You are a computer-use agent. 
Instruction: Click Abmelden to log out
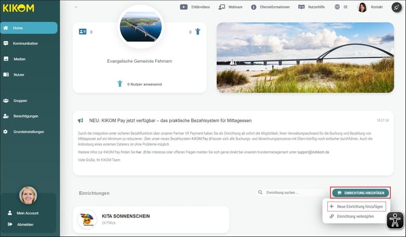click(x=25, y=224)
